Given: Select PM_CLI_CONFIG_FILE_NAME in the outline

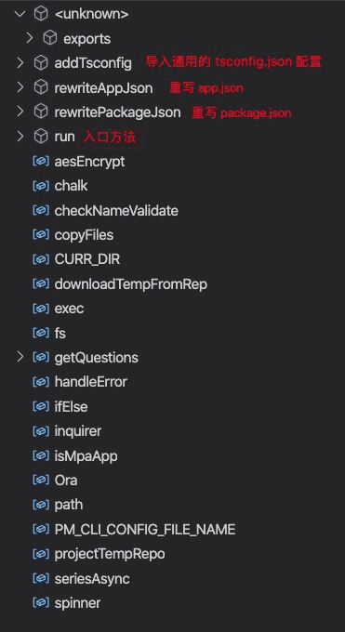Looking at the screenshot, I should pos(145,529).
